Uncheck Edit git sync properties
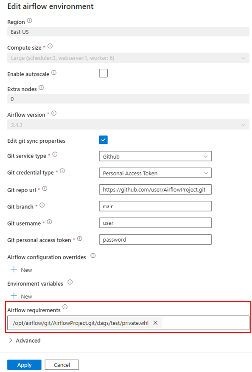The image size is (252, 372). coord(103,140)
